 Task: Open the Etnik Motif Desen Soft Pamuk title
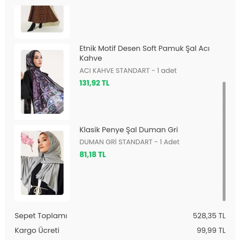click(x=144, y=49)
